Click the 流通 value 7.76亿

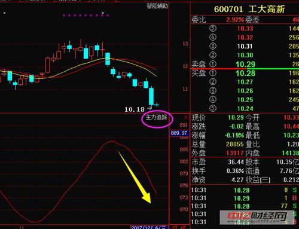(289, 171)
